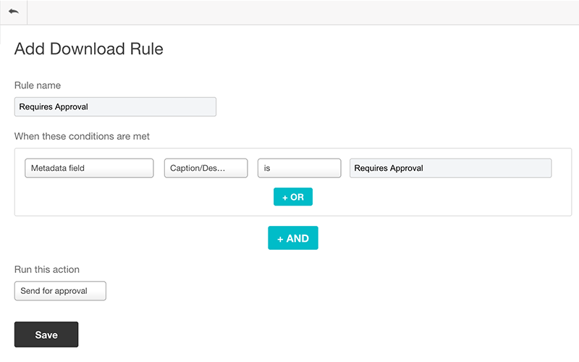Open the 'is' operator dropdown
579x362 pixels.
click(x=299, y=168)
